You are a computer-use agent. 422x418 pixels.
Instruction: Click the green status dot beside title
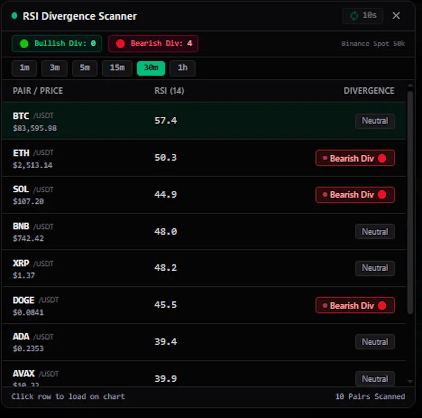tap(15, 16)
